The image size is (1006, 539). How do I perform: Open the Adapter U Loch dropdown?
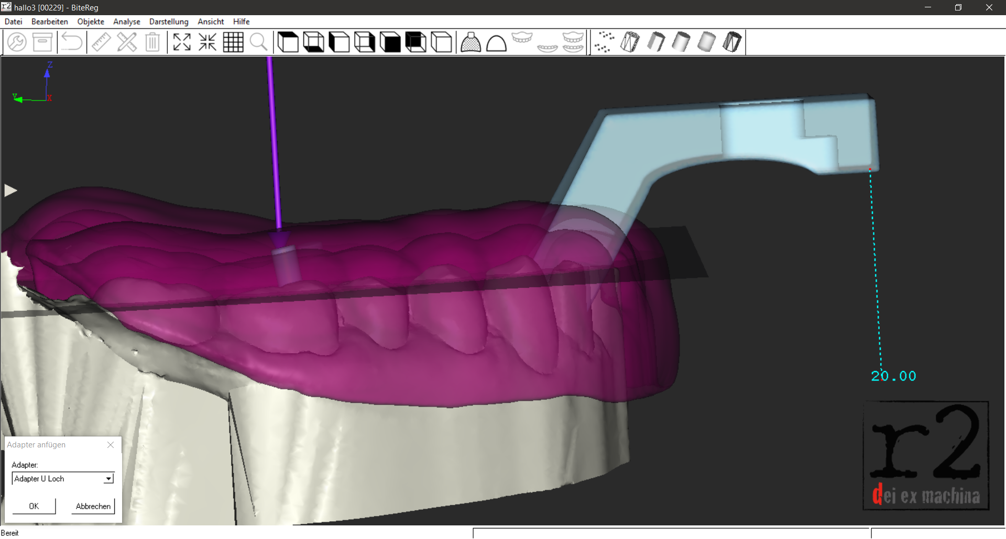[108, 479]
